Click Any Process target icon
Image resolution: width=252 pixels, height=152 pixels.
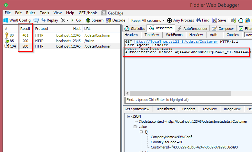tap(169, 20)
